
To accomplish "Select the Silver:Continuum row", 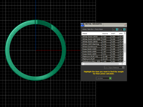I will [x=102, y=46].
